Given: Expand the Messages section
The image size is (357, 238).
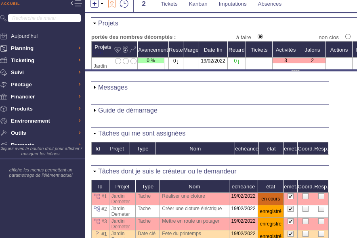Looking at the screenshot, I should point(94,87).
